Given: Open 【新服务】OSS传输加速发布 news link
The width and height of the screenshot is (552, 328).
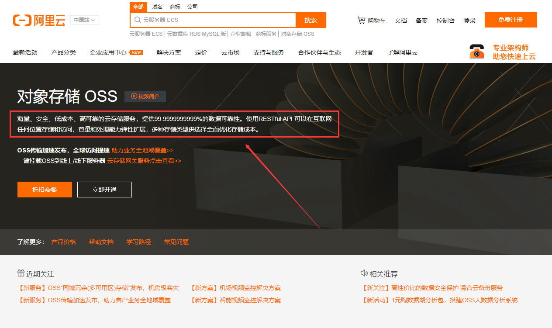Looking at the screenshot, I should [x=94, y=300].
